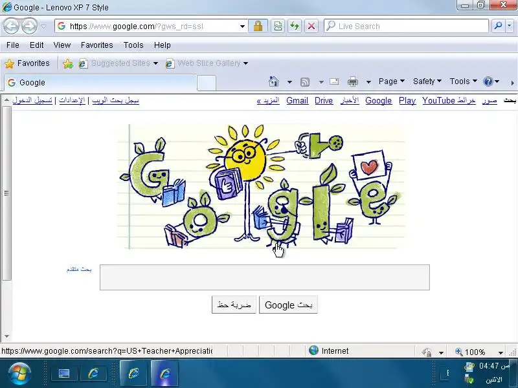Open the Tools menu in the menu bar
Screen dimensions: 518x388
coord(133,45)
